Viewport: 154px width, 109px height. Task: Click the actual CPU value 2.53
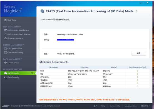(x=105, y=77)
